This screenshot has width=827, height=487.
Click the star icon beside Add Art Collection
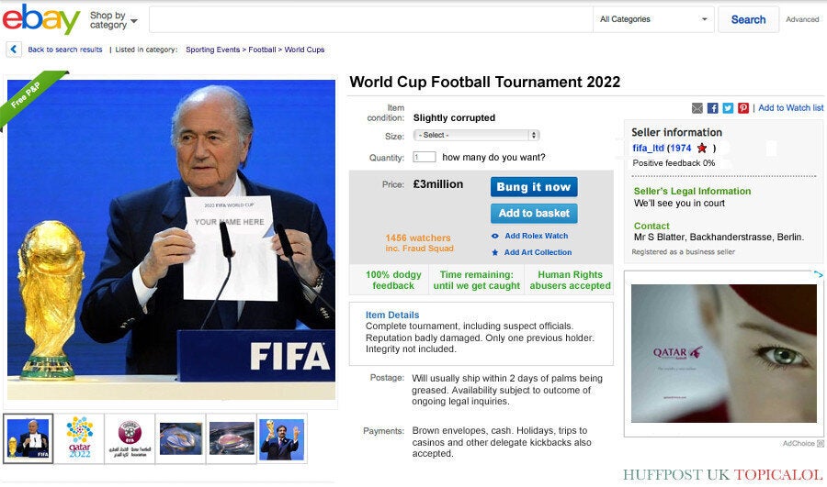[494, 253]
